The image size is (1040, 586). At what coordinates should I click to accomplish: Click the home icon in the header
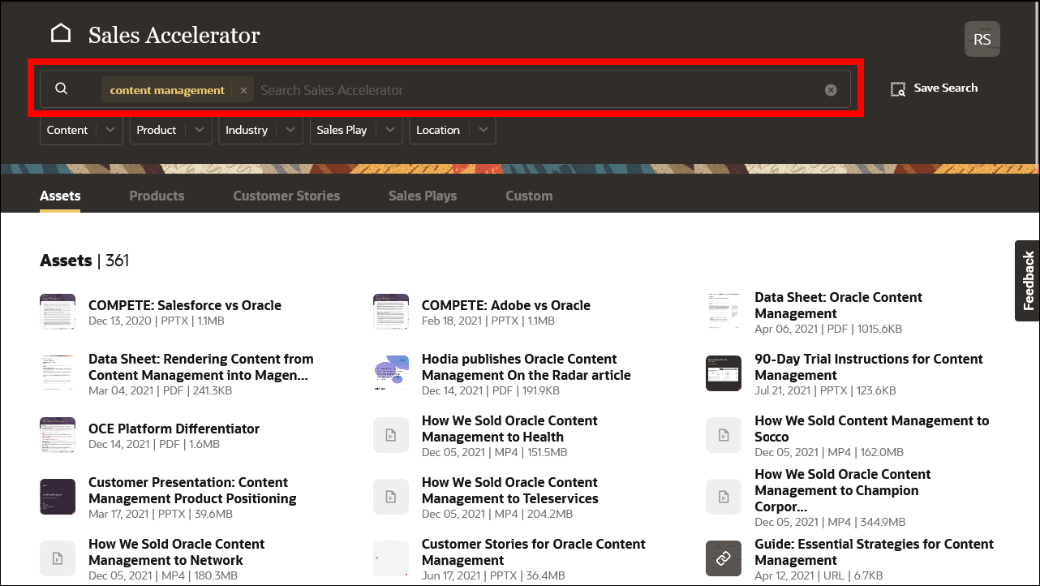61,31
